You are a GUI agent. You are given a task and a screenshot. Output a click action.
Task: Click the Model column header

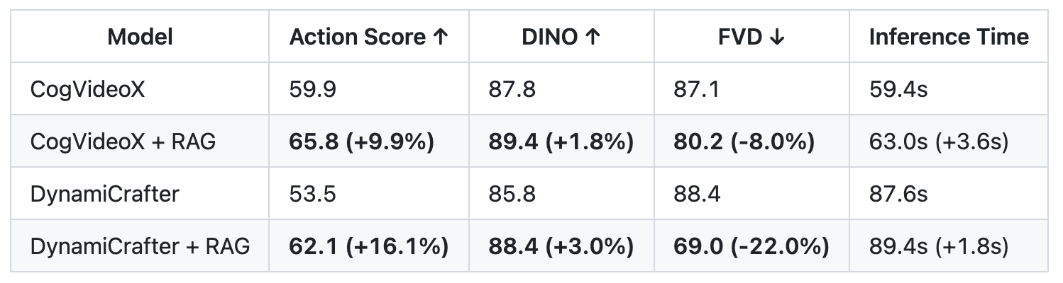point(140,37)
